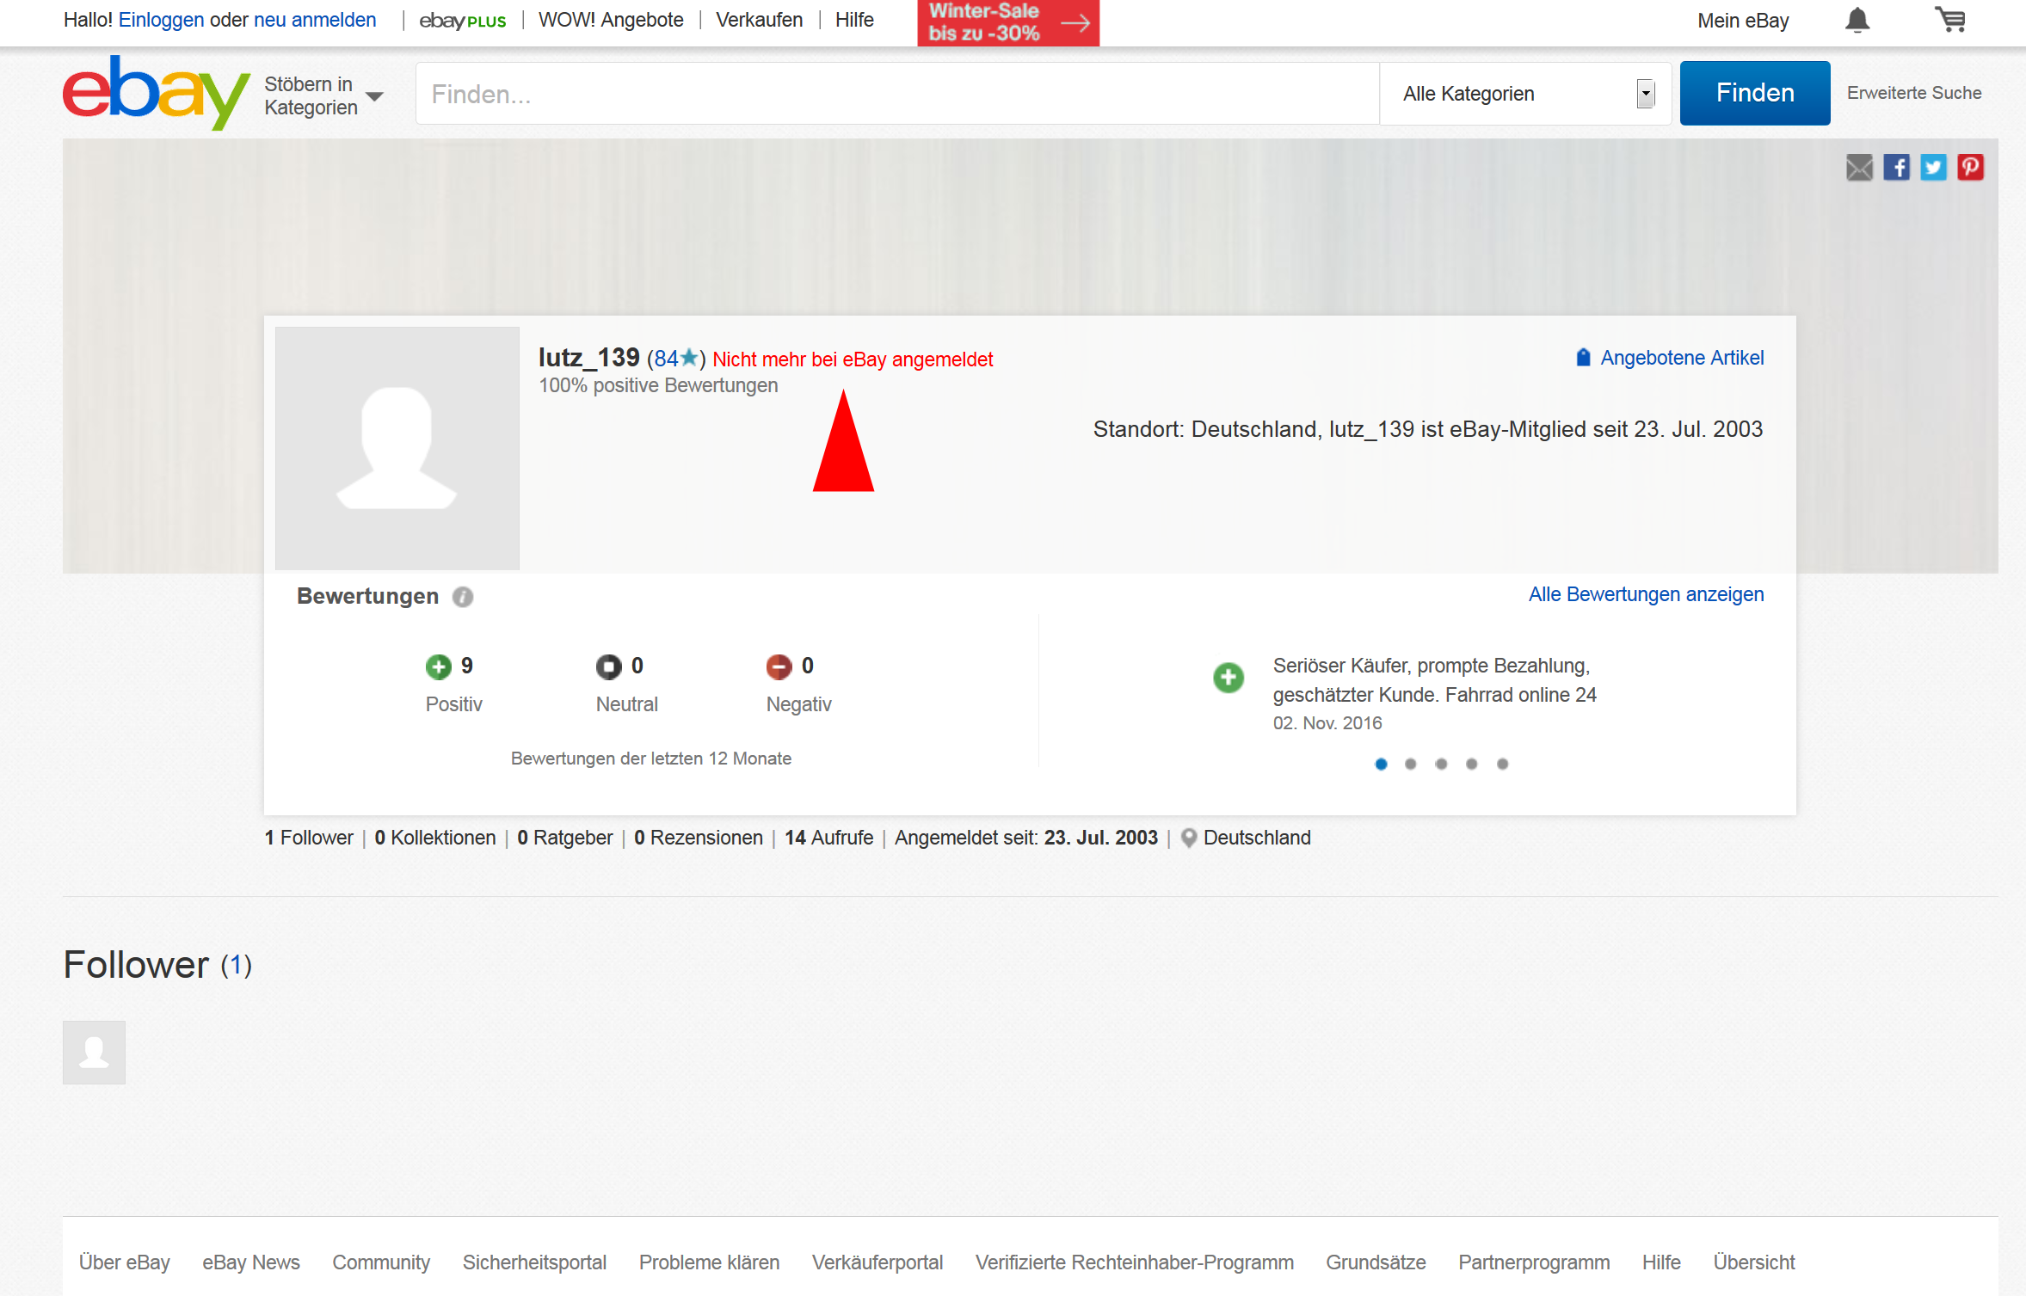Viewport: 2026px width, 1296px height.
Task: Click the red Negativ minus icon
Action: pyautogui.click(x=779, y=666)
